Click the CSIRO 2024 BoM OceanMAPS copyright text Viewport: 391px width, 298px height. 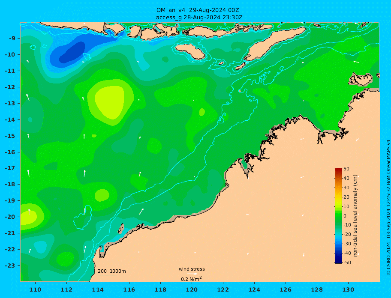(388, 207)
